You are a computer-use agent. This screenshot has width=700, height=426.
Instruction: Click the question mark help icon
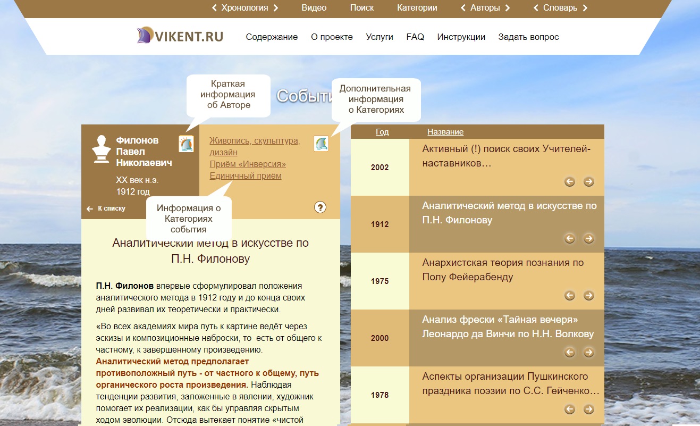[320, 207]
